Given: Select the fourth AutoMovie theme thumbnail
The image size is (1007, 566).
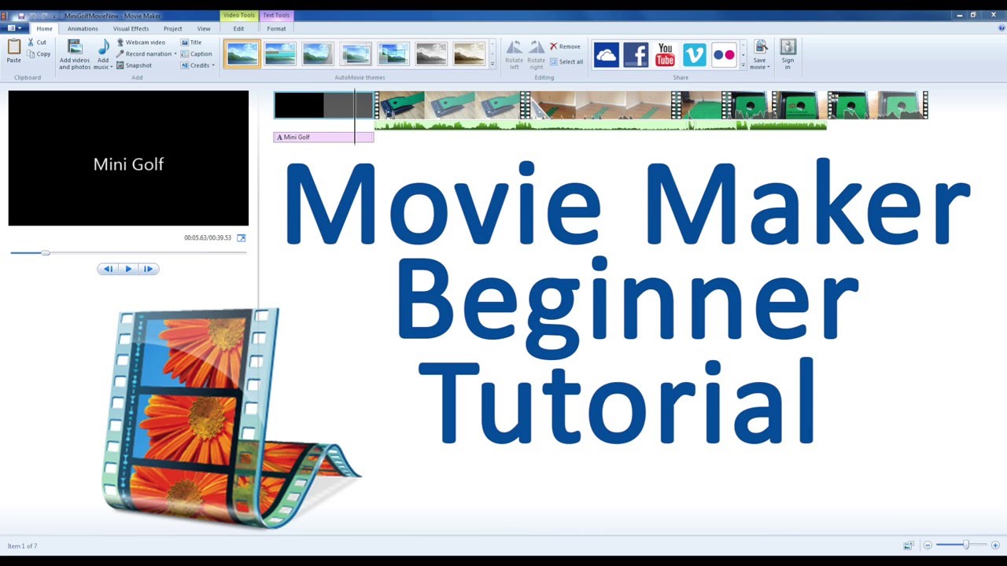Looking at the screenshot, I should [x=356, y=53].
